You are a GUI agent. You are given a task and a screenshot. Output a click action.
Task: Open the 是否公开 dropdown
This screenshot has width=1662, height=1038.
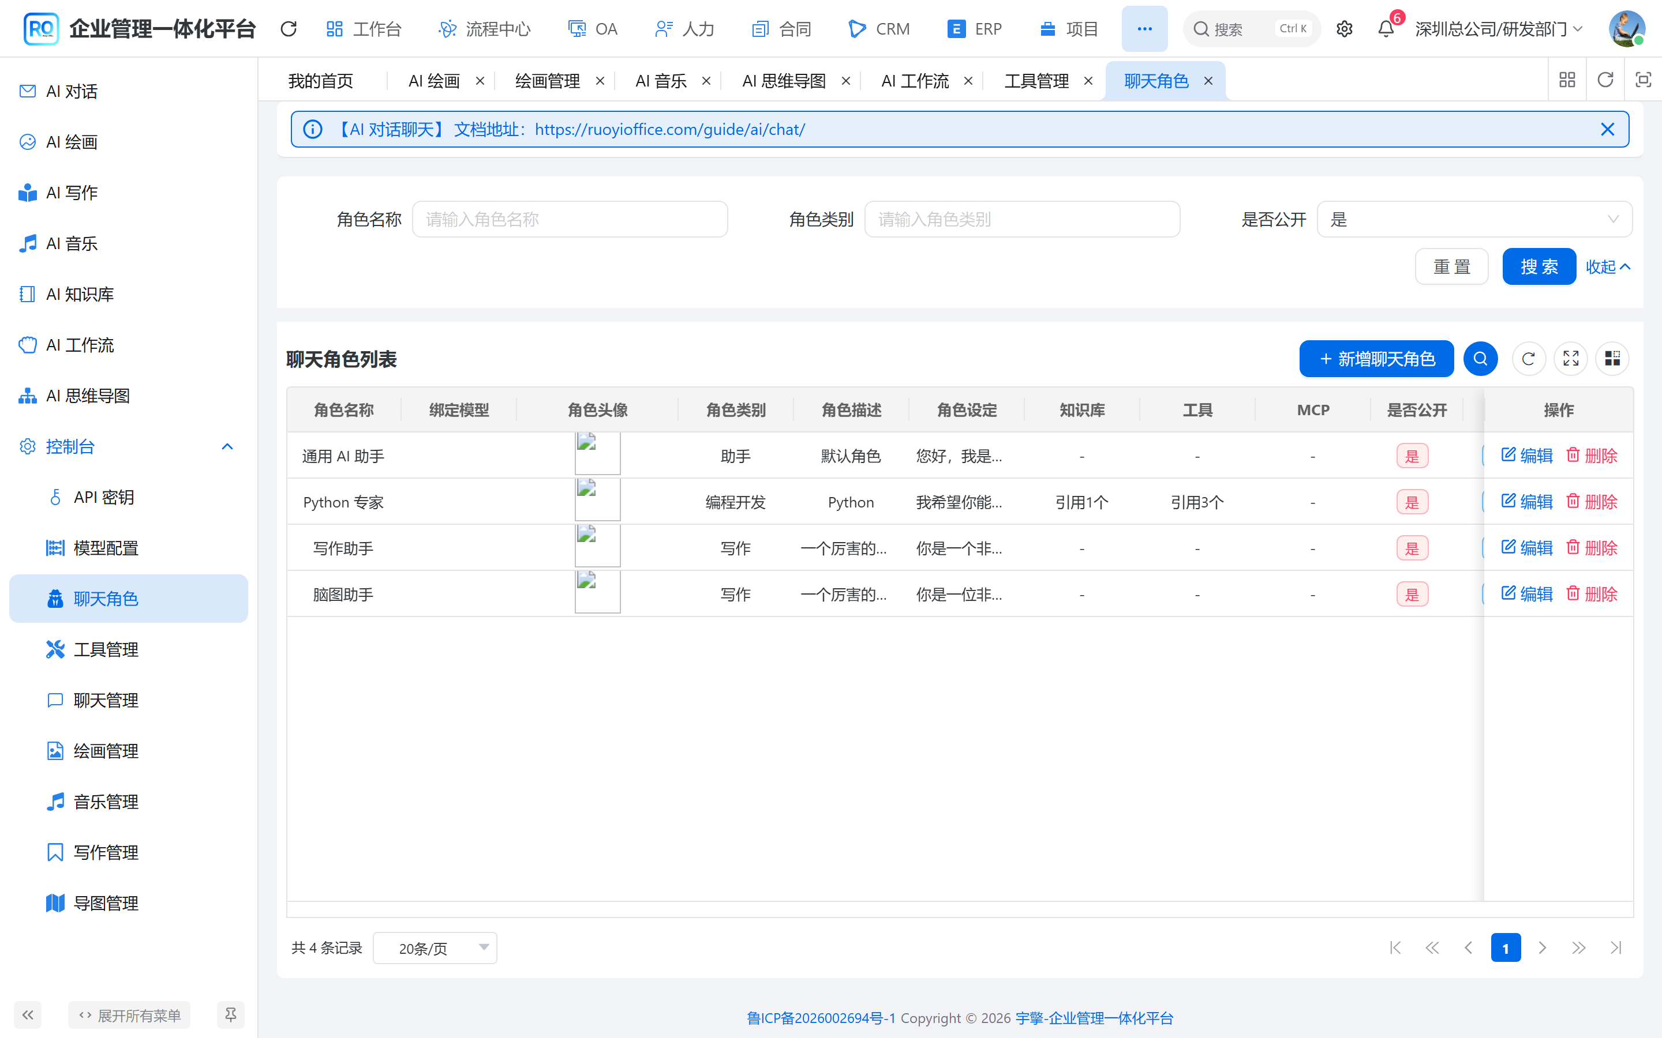point(1474,219)
